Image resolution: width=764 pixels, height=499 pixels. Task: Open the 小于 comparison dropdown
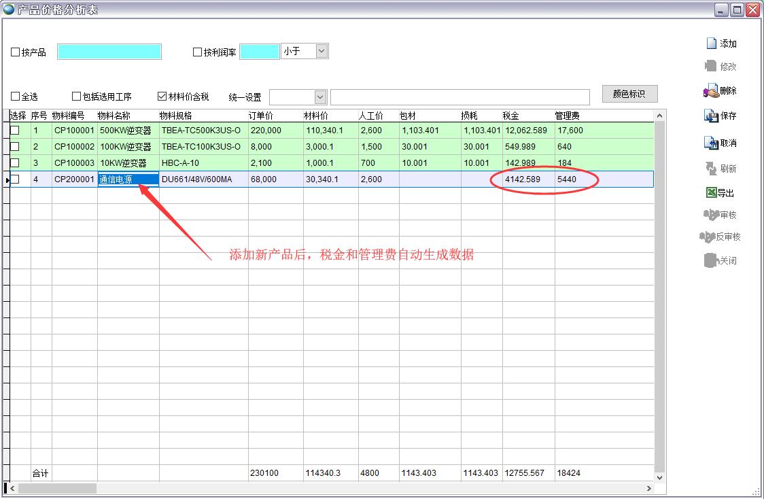322,51
